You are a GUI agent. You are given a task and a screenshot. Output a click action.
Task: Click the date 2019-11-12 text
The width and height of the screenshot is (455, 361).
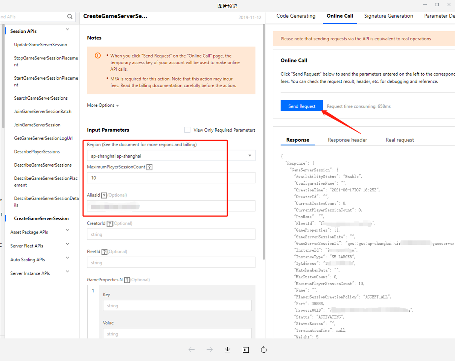click(x=249, y=18)
